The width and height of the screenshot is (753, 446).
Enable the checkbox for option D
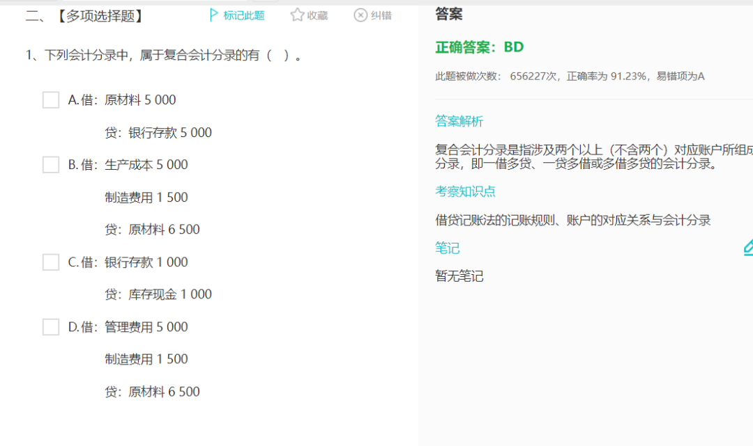(51, 327)
